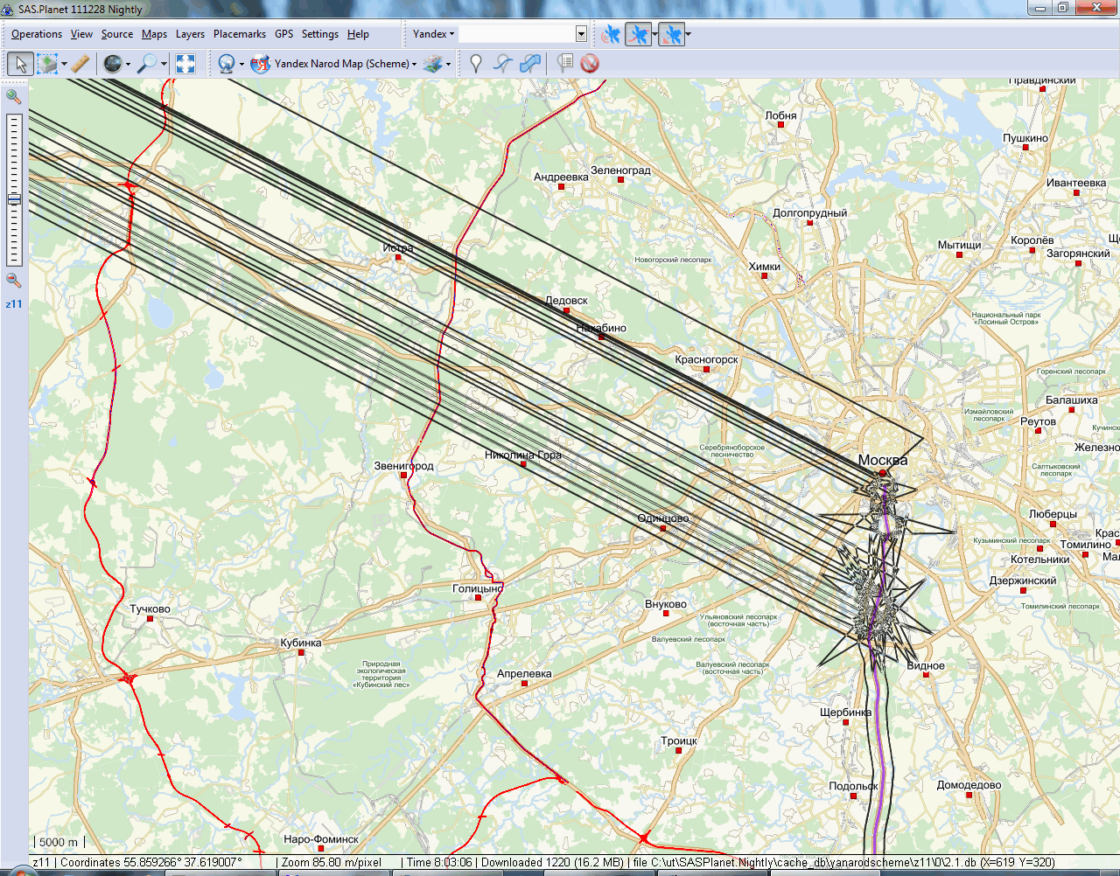Add a new polygon placemark
Image resolution: width=1120 pixels, height=876 pixels.
click(x=529, y=64)
